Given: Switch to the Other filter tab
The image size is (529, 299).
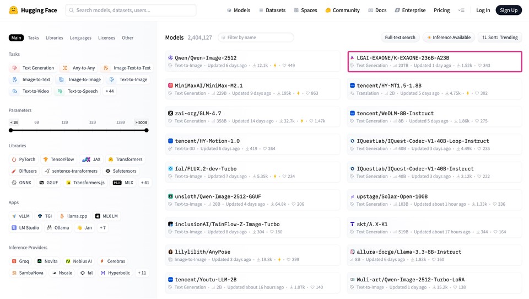Looking at the screenshot, I should [x=127, y=38].
